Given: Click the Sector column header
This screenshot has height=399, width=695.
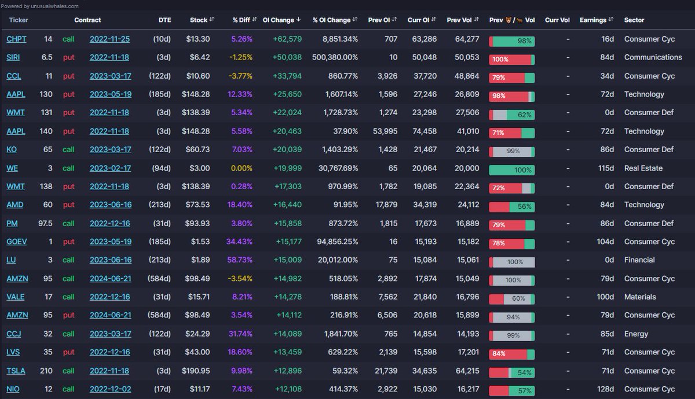Looking at the screenshot, I should (x=634, y=20).
